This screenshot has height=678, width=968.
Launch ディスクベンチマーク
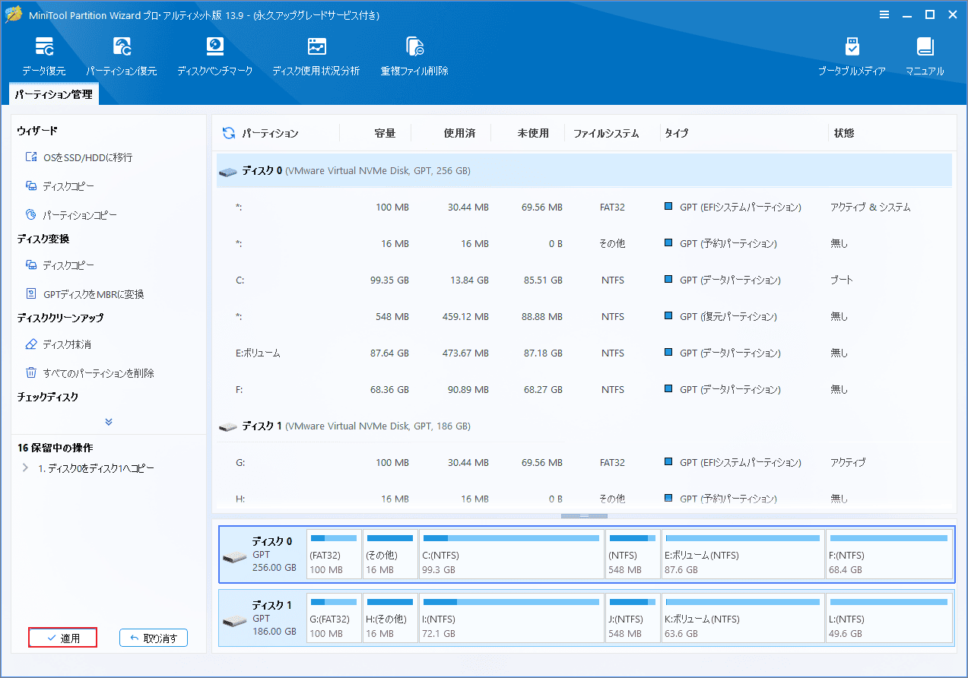tap(215, 56)
